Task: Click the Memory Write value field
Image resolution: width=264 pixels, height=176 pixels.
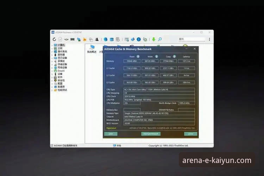Action: pos(150,61)
